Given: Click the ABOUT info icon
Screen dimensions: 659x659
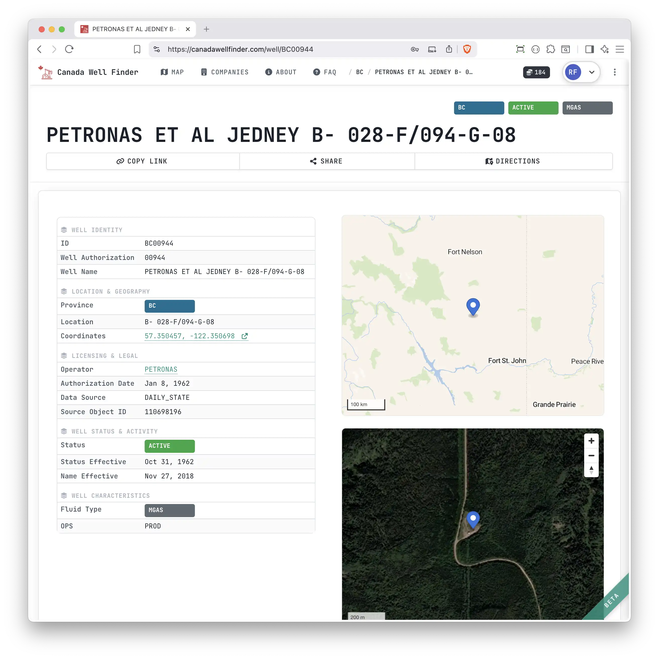Looking at the screenshot, I should point(268,72).
